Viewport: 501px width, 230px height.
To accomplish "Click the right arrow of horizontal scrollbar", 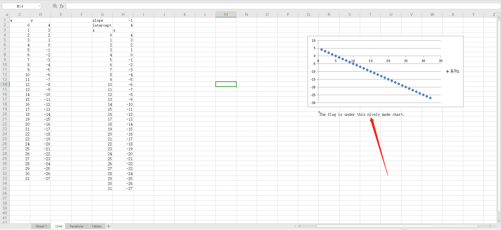I will (491, 226).
